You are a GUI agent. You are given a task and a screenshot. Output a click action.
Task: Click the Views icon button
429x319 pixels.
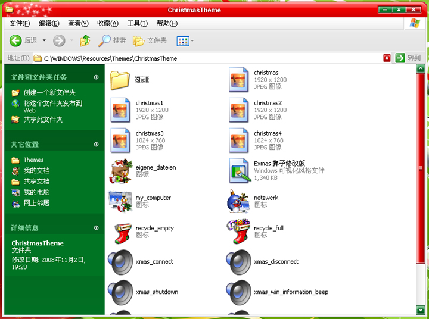[x=183, y=41]
